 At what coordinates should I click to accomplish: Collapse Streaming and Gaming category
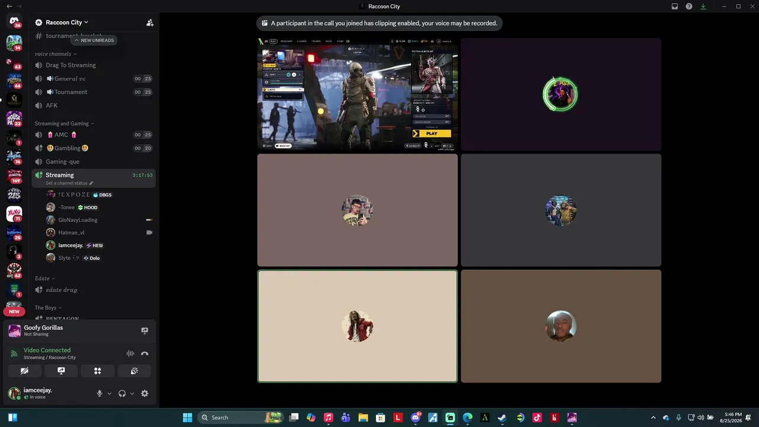64,123
